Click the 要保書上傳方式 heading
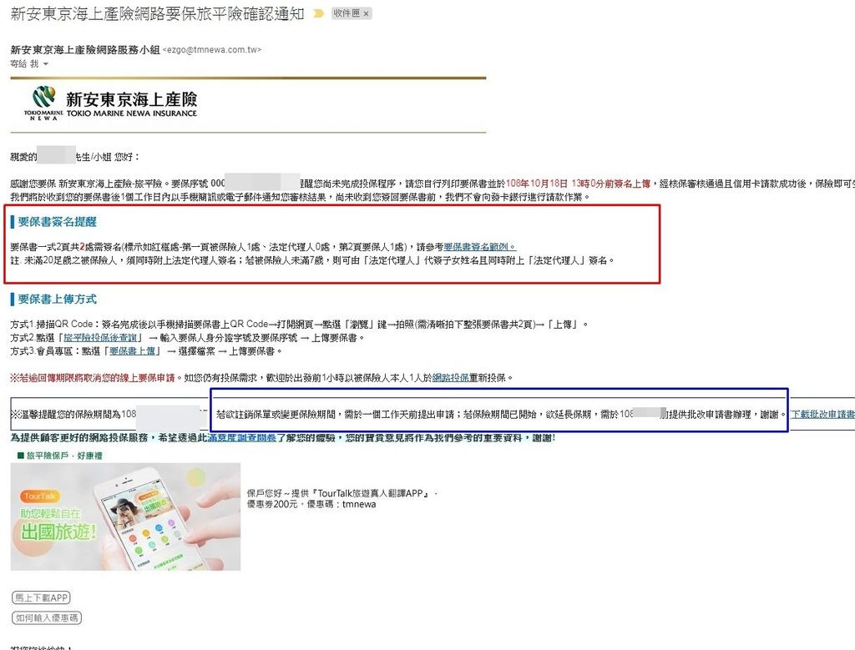The image size is (855, 650). pos(57,299)
